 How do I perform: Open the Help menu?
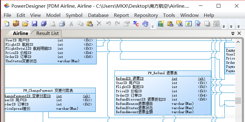(x=209, y=15)
